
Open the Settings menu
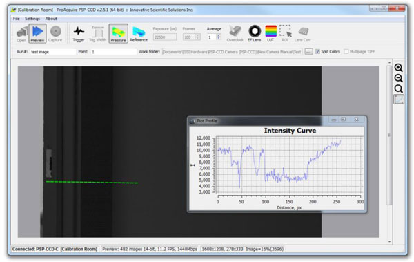(x=32, y=19)
